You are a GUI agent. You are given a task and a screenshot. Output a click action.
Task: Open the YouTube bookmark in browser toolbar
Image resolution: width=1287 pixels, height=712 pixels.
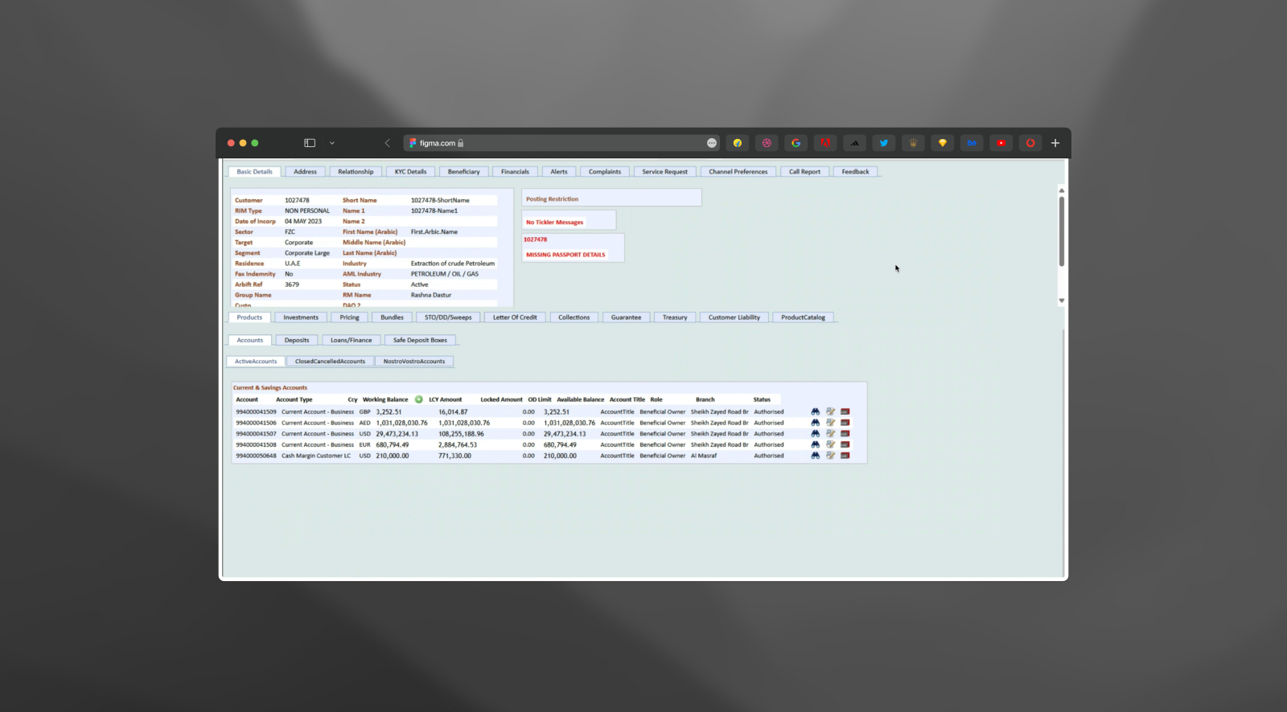tap(1001, 143)
